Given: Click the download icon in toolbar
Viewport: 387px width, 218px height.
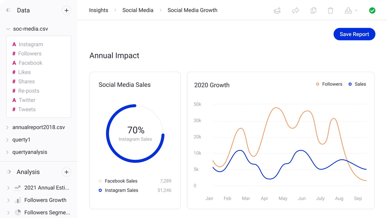Looking at the screenshot, I should point(348,11).
